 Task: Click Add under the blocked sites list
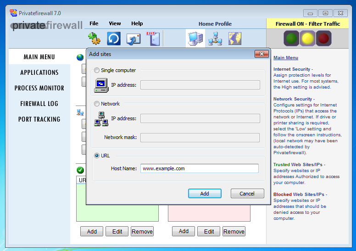(x=184, y=231)
